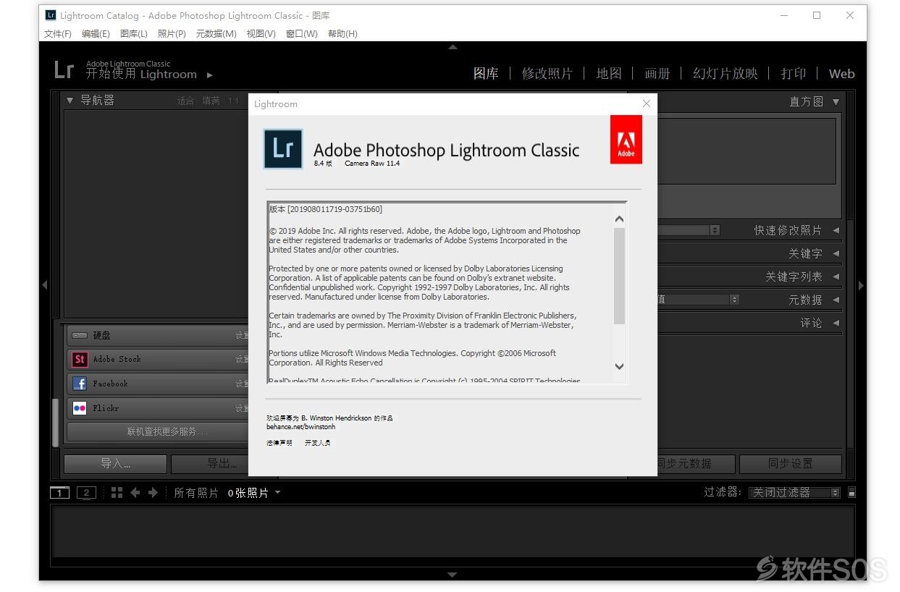
Task: Open the 文件(F) menu
Action: point(58,34)
